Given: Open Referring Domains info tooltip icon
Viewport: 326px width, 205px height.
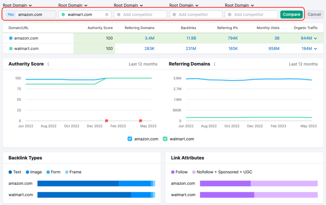Looking at the screenshot, I should click(x=215, y=64).
